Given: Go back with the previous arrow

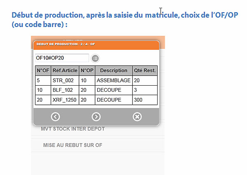Looking at the screenshot, I should (56, 117).
